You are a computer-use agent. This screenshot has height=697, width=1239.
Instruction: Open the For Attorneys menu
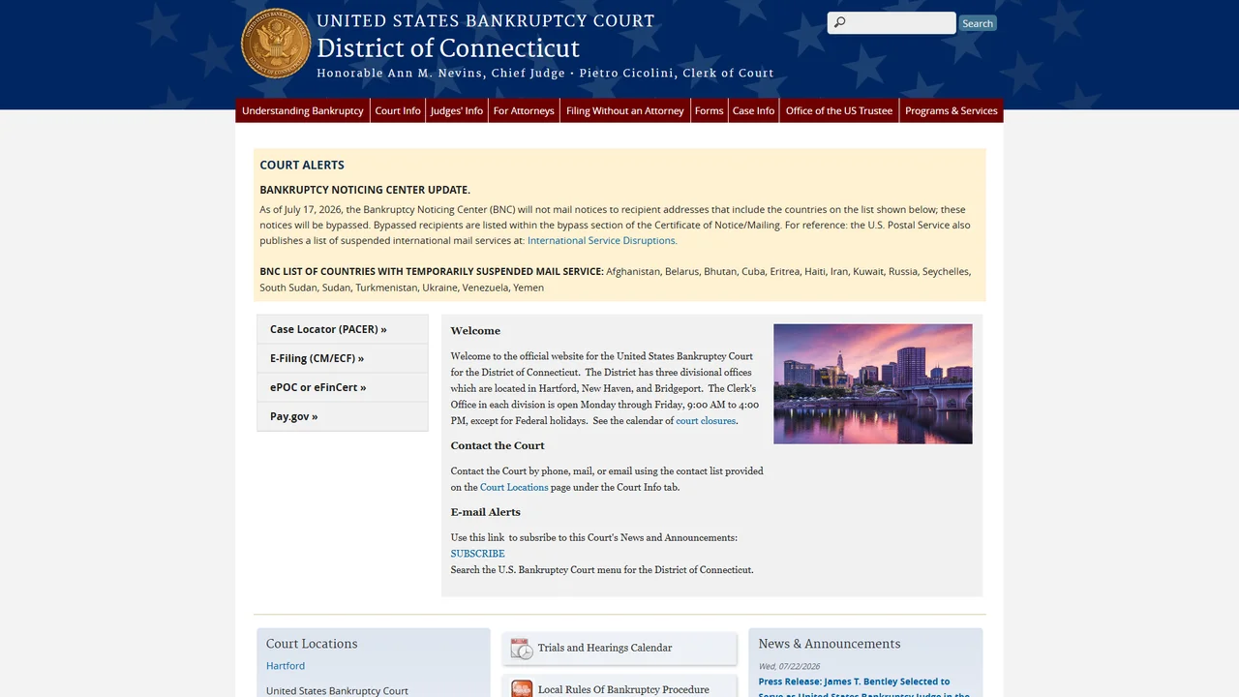pos(524,110)
